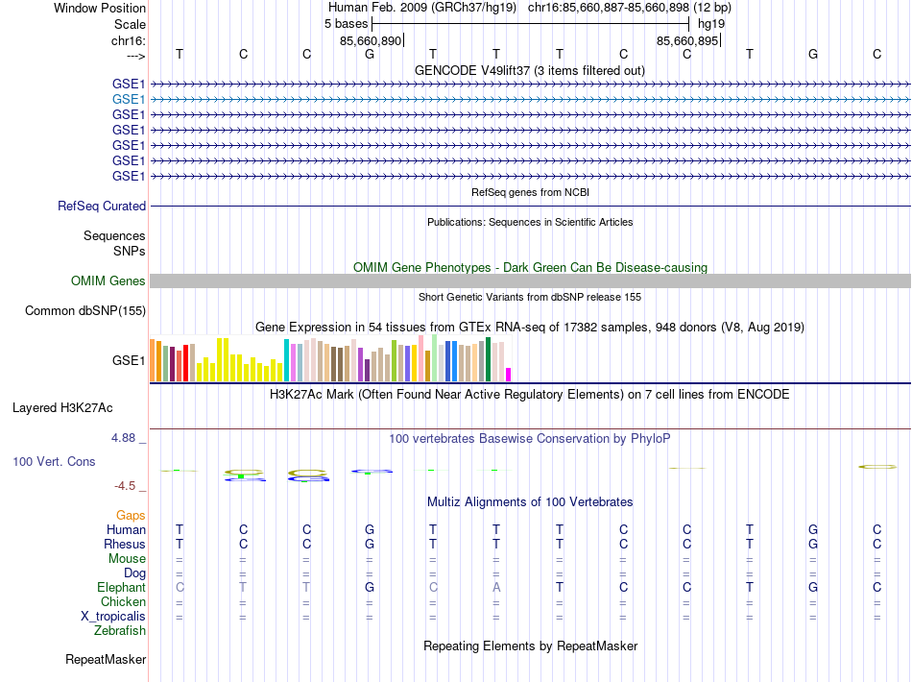Click the 'Gene Expression in 54 tissues' title

point(530,327)
